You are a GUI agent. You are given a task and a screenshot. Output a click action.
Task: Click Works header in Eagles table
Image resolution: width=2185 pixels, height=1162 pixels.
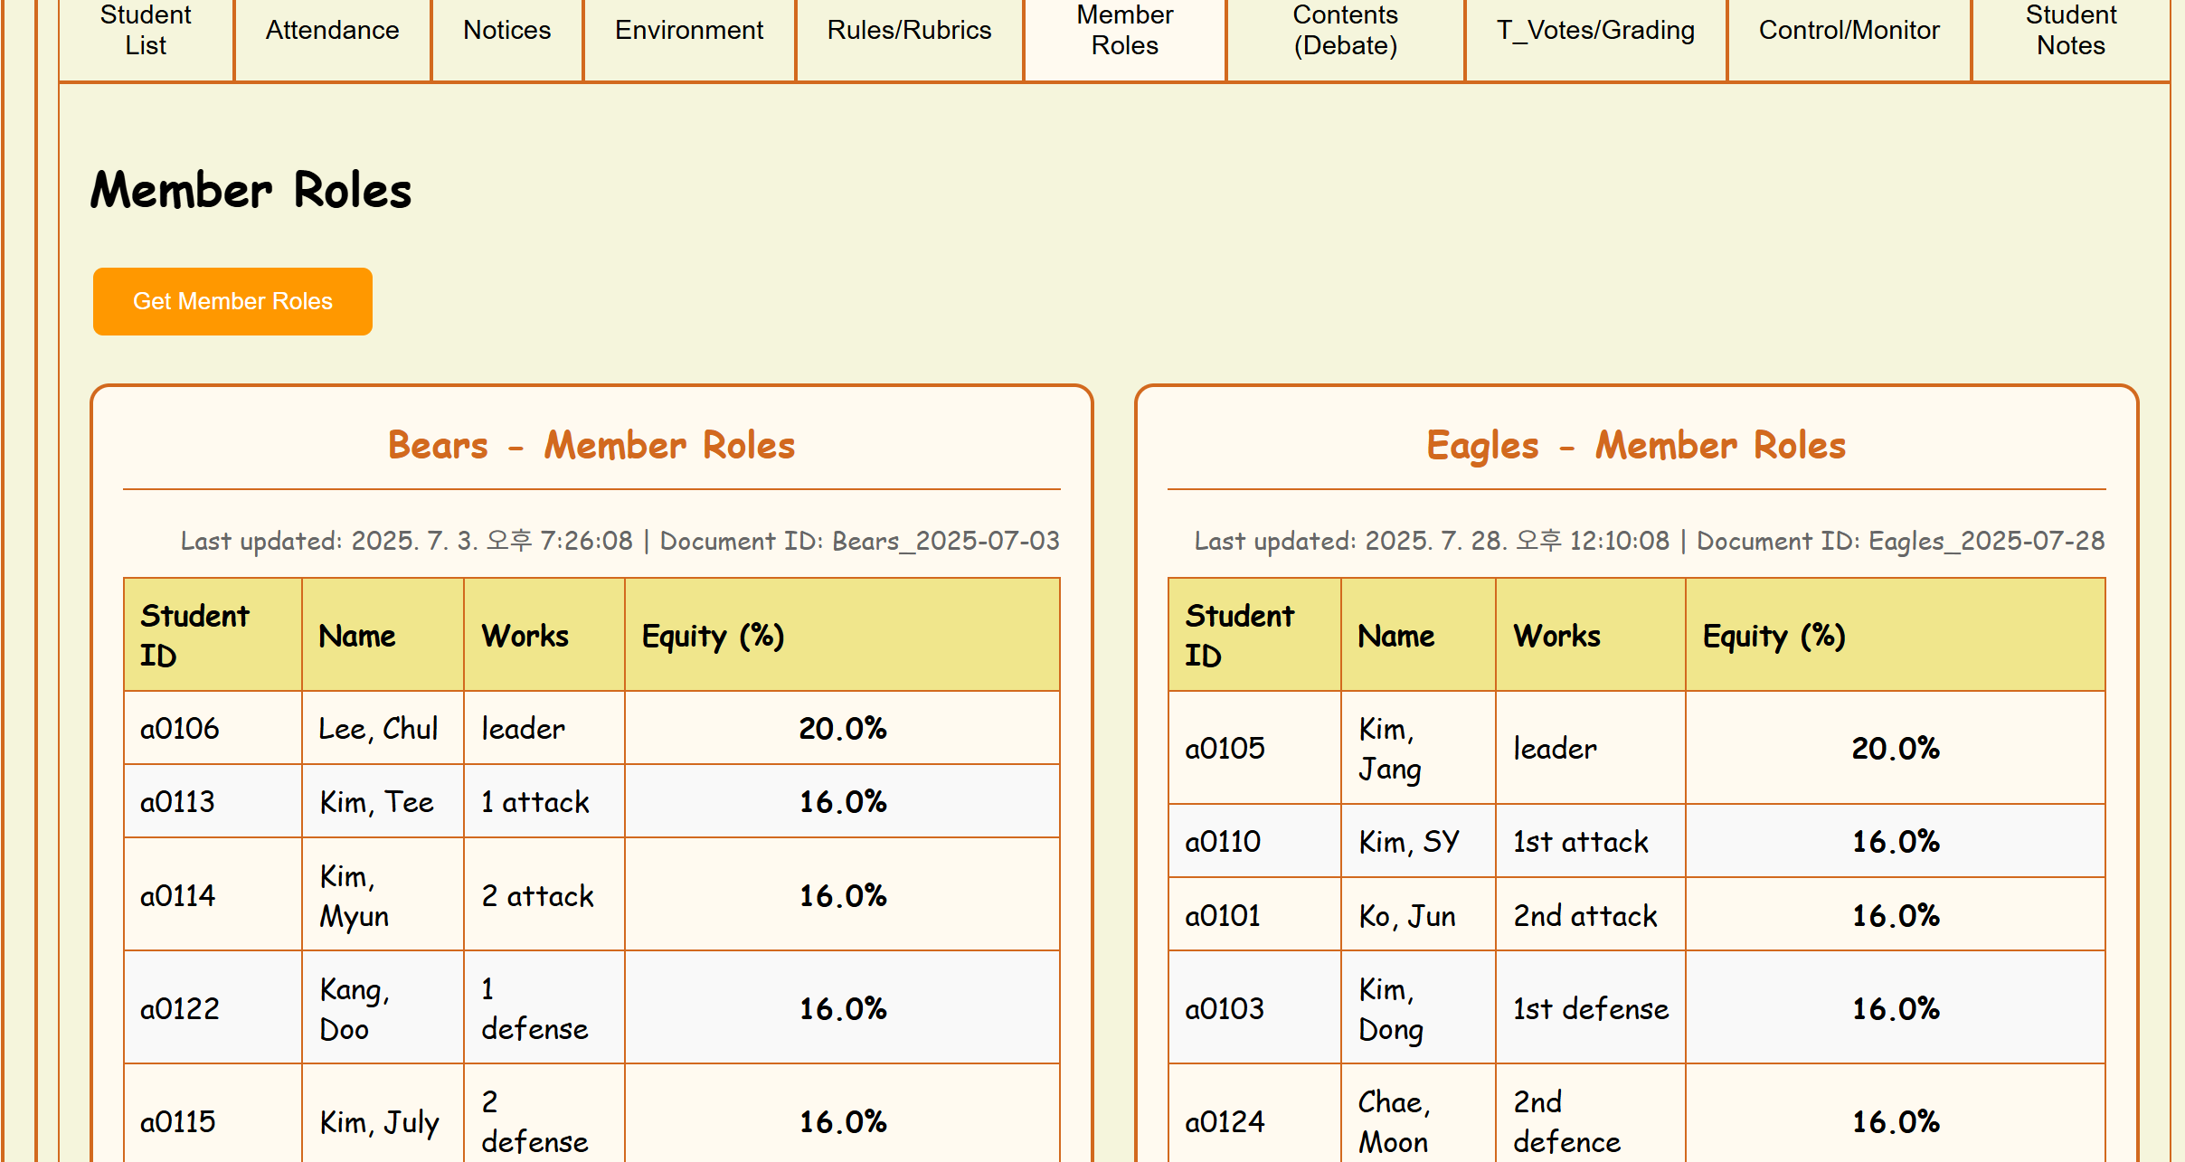(1556, 636)
